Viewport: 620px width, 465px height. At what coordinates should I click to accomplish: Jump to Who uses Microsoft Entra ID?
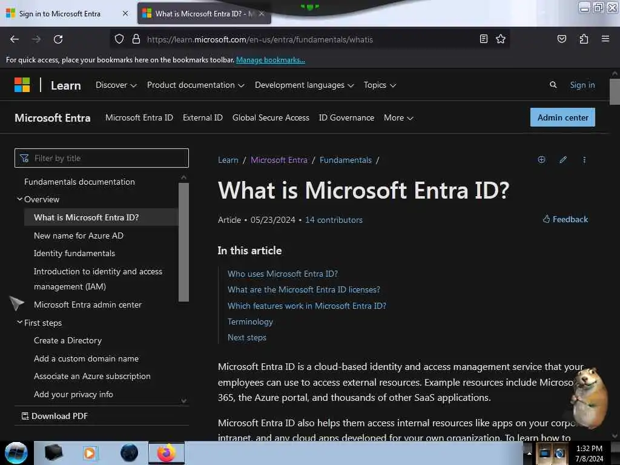pyautogui.click(x=283, y=274)
